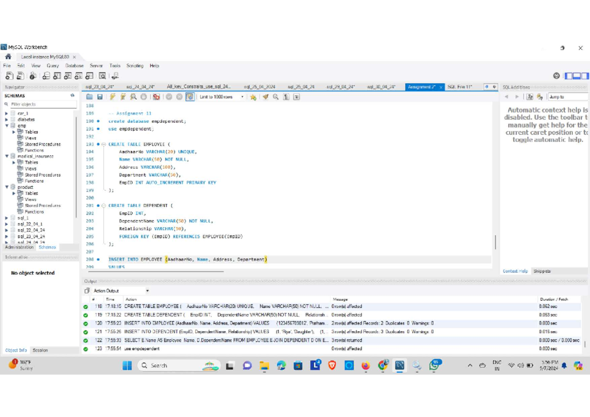
Task: Toggle the auto-commit mode button
Action: [x=190, y=97]
